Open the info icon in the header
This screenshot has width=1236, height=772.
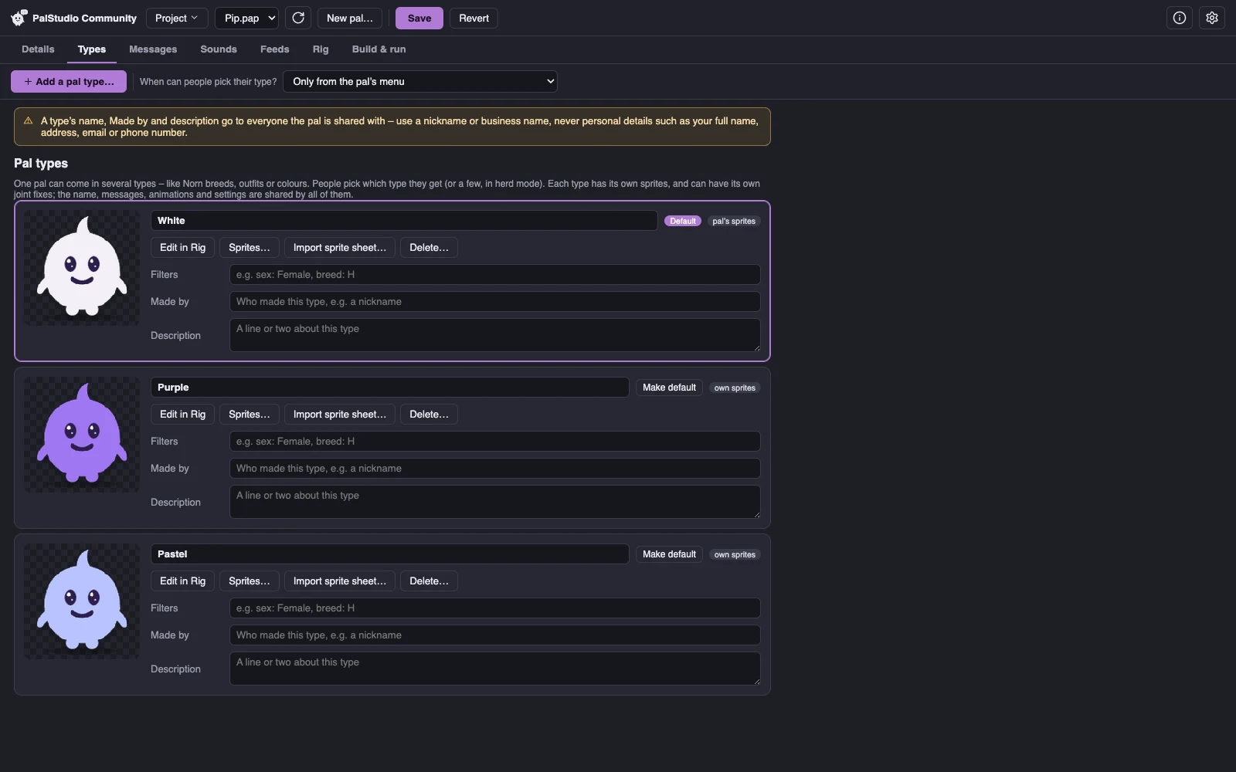(x=1180, y=18)
